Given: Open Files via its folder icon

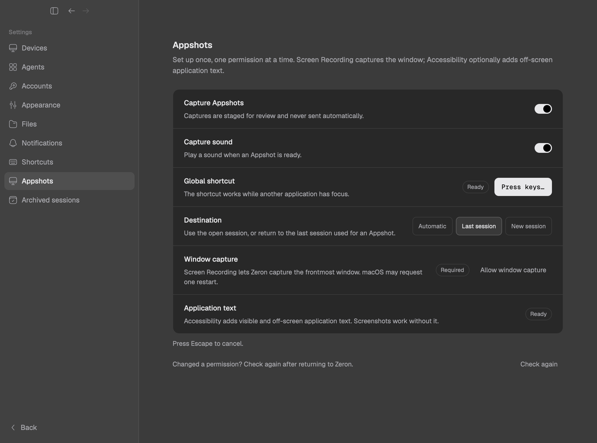Looking at the screenshot, I should (13, 124).
